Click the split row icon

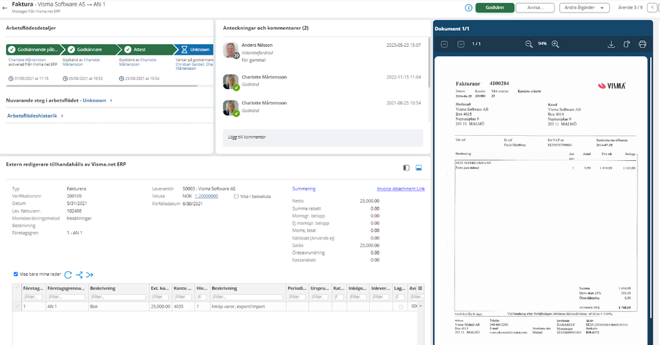coord(79,275)
